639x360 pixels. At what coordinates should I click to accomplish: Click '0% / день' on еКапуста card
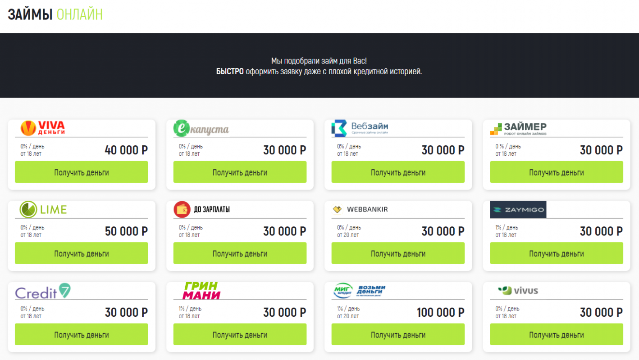[191, 146]
